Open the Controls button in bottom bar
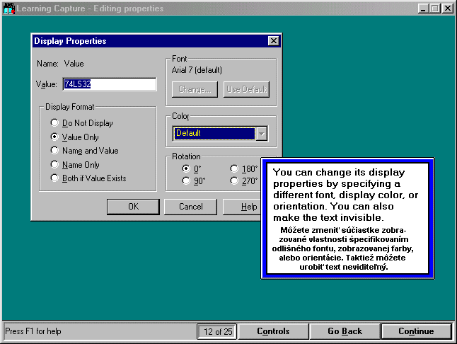 pos(272,331)
